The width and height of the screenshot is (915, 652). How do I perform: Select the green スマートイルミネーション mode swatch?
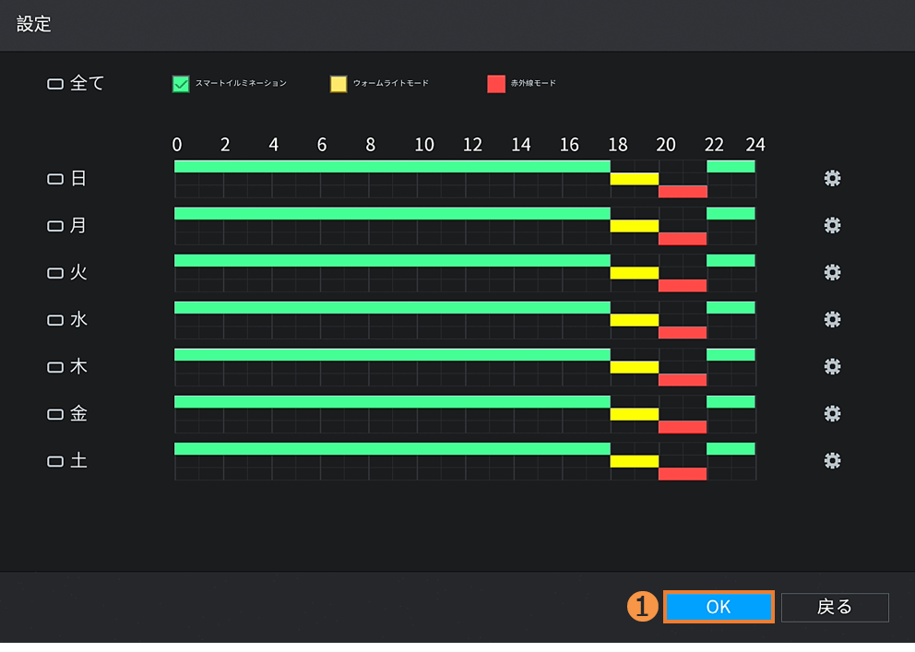pyautogui.click(x=181, y=84)
